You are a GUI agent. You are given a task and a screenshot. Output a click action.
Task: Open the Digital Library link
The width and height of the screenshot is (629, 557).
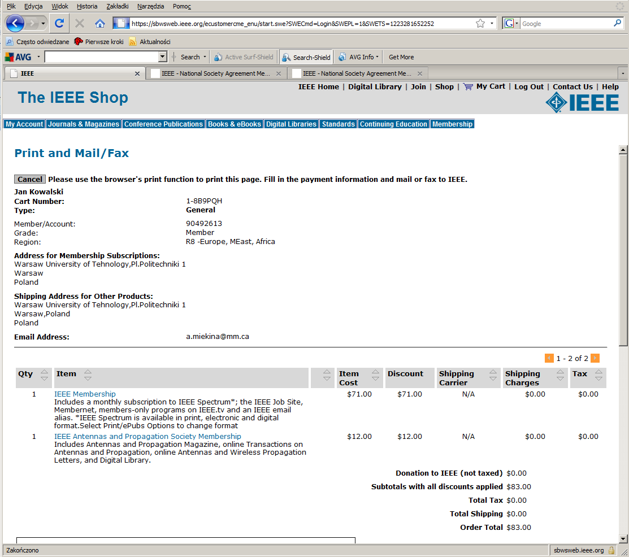375,86
